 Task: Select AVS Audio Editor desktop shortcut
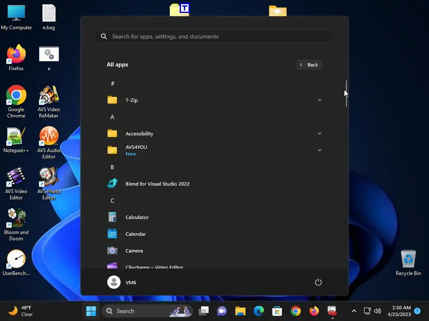(x=49, y=143)
